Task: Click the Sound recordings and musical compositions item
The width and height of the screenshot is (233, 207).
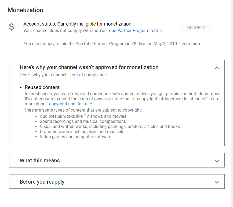Action: point(83,121)
